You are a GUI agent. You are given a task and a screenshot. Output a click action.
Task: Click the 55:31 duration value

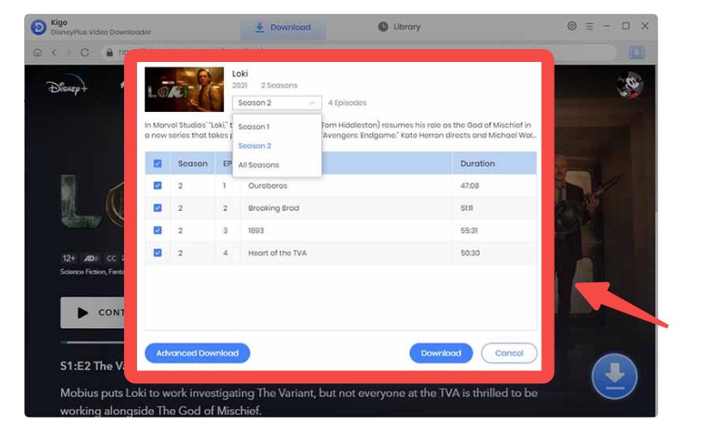pyautogui.click(x=469, y=231)
